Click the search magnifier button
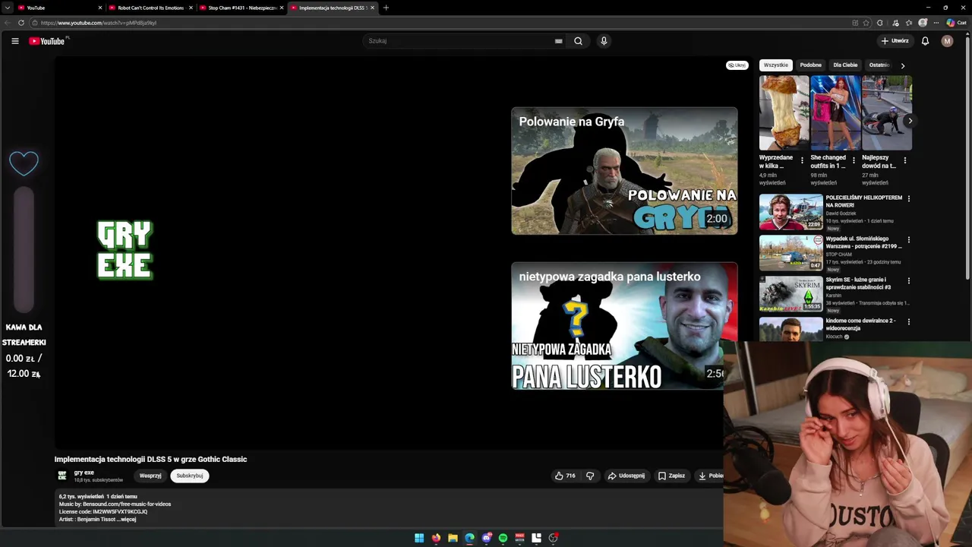The width and height of the screenshot is (972, 547). 578,41
